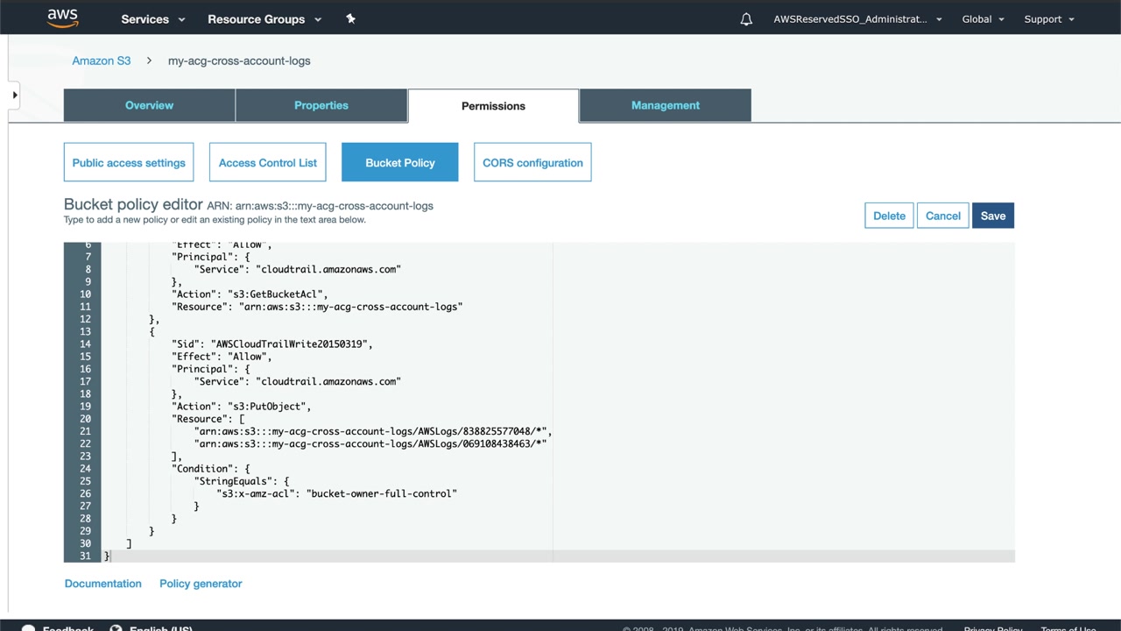Screen dimensions: 1121x631
Task: Click the Sid "AWSCloudTrailWrite20150319" line
Action: click(272, 344)
